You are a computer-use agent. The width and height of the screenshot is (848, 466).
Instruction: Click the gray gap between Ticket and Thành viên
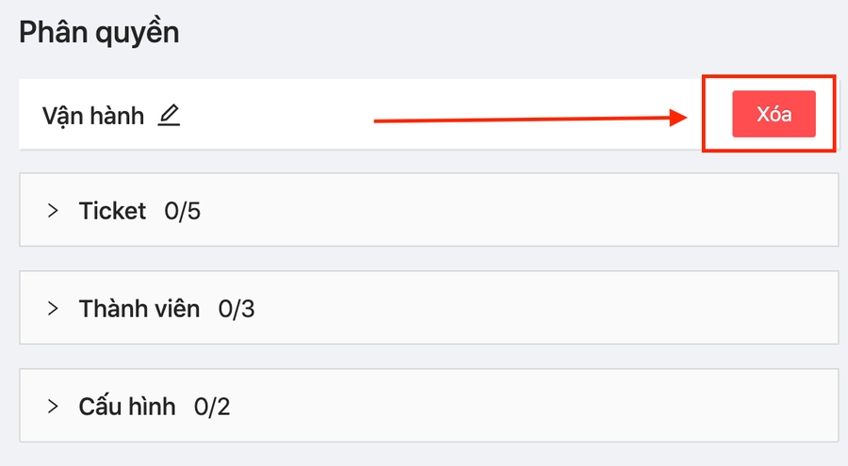point(424,259)
